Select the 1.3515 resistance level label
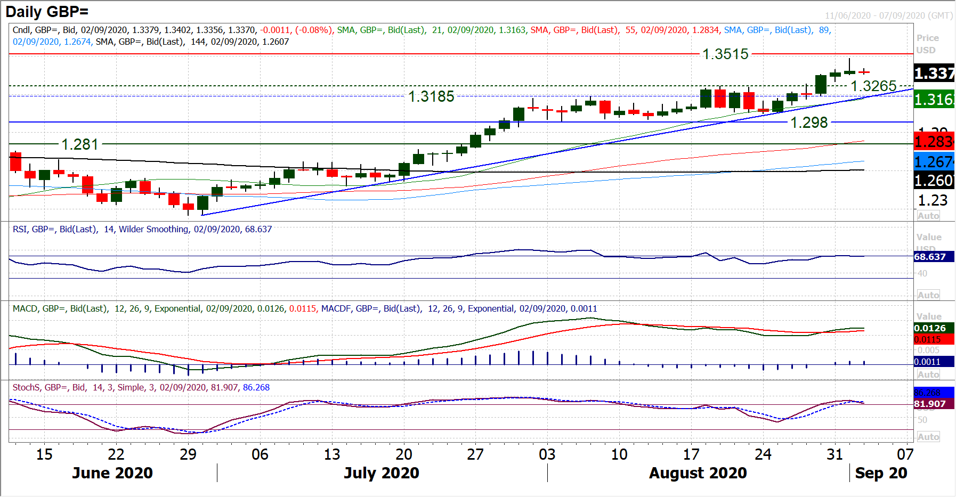 pyautogui.click(x=725, y=54)
